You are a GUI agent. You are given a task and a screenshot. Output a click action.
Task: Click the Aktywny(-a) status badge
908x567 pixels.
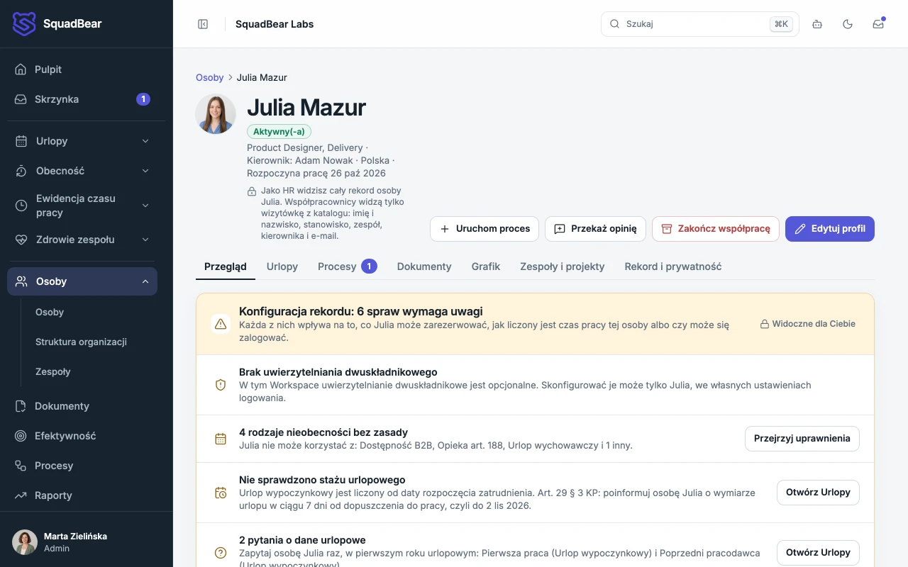[x=279, y=132]
